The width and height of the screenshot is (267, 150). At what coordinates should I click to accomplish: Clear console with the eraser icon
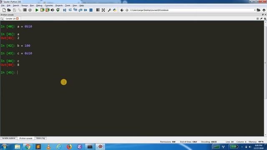point(261,19)
